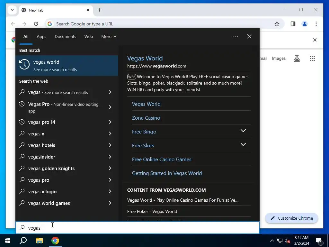Screen dimensions: 329x247
Task: Open the Free Slots link
Action: click(143, 146)
